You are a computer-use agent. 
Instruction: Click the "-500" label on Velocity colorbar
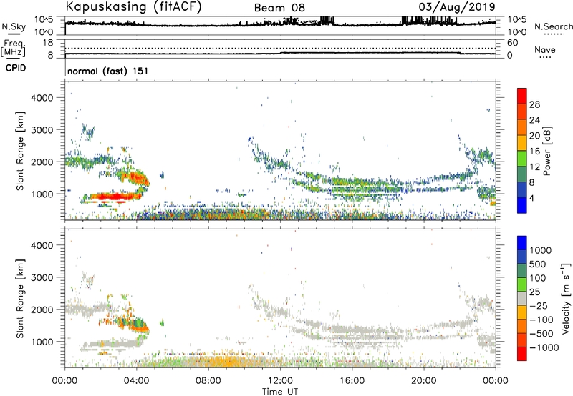541,333
